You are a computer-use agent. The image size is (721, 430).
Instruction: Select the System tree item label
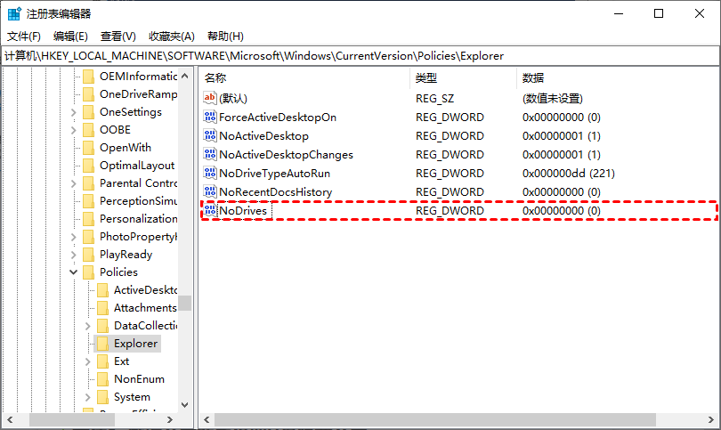pos(132,397)
